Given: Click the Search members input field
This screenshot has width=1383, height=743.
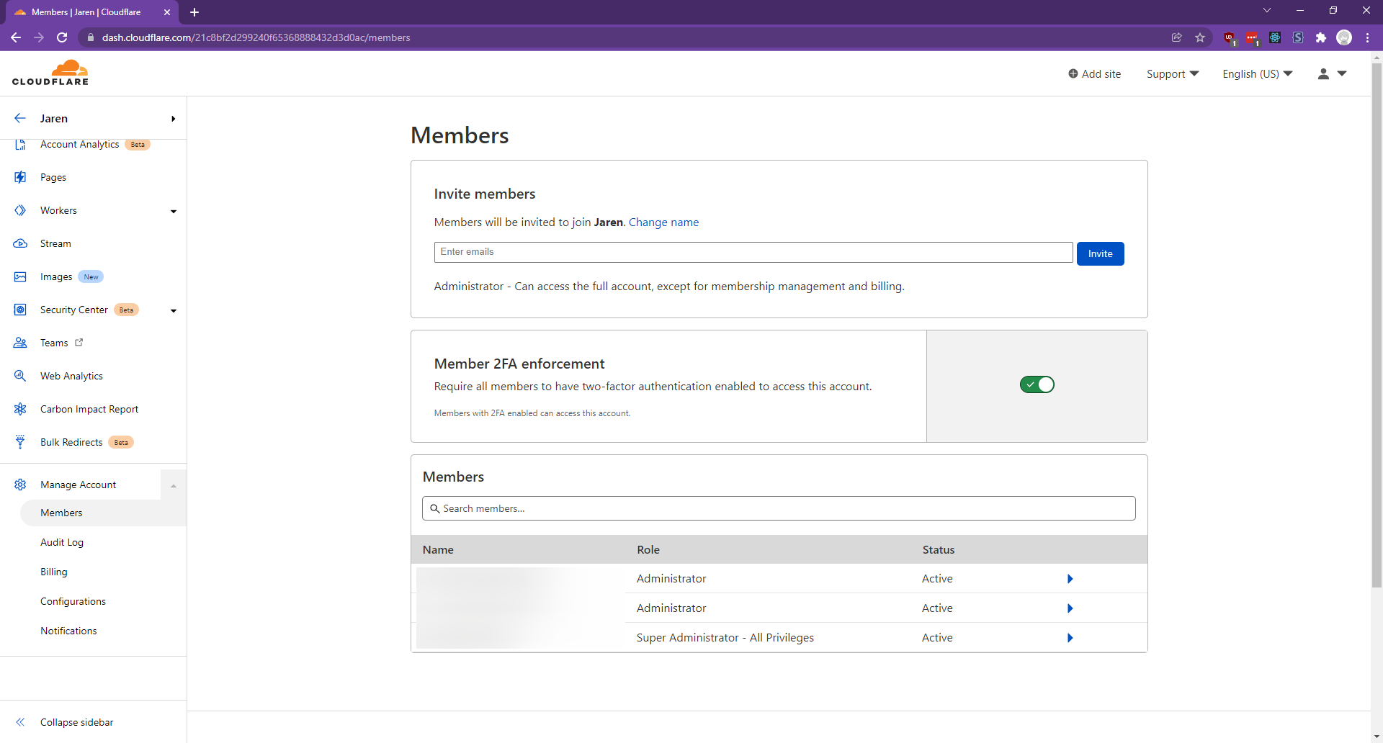Looking at the screenshot, I should click(778, 508).
